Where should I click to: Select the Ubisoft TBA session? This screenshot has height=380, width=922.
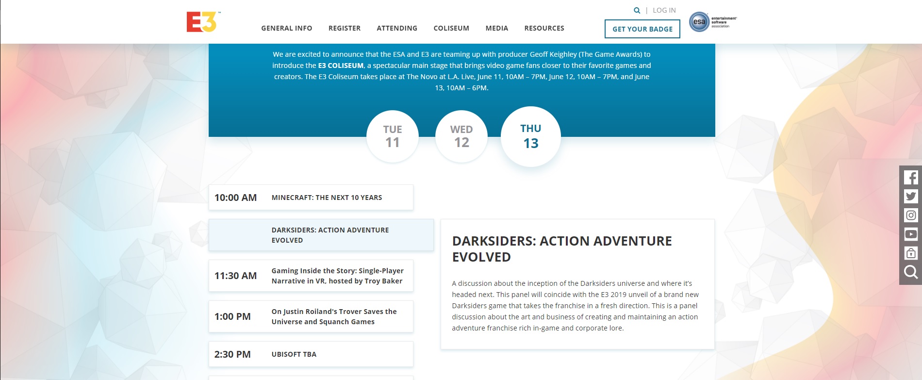point(311,354)
